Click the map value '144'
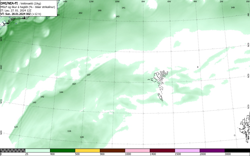Screen dimensions: 250x156 61,92
